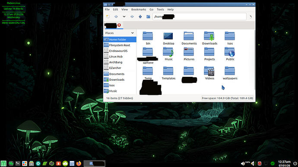Launch Firefox from the taskbar
The height and width of the screenshot is (167, 298).
coord(79,164)
